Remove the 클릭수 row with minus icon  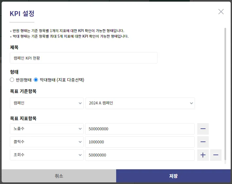[x=203, y=142]
